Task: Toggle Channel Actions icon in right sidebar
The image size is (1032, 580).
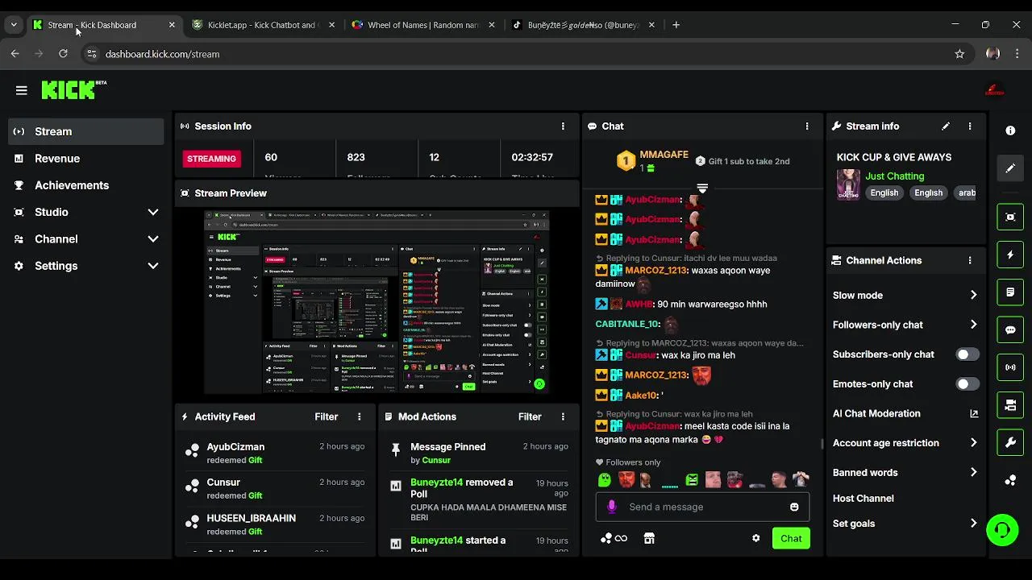Action: [1010, 405]
